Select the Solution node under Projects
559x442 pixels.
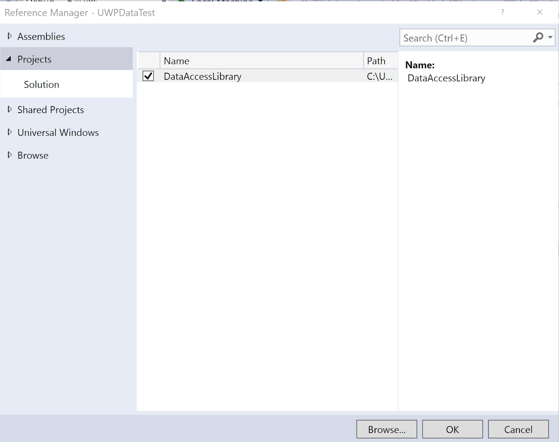pyautogui.click(x=42, y=84)
